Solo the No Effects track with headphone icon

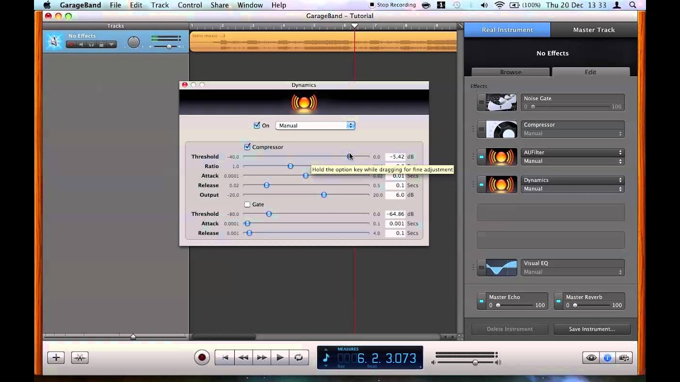coord(91,45)
